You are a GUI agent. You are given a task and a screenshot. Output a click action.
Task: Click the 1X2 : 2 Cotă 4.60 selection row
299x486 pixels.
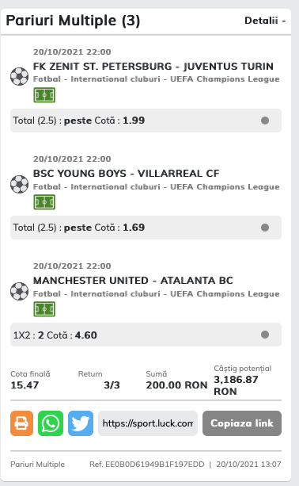pyautogui.click(x=146, y=335)
